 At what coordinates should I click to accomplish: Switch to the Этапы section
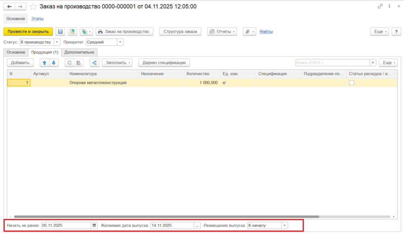point(37,19)
